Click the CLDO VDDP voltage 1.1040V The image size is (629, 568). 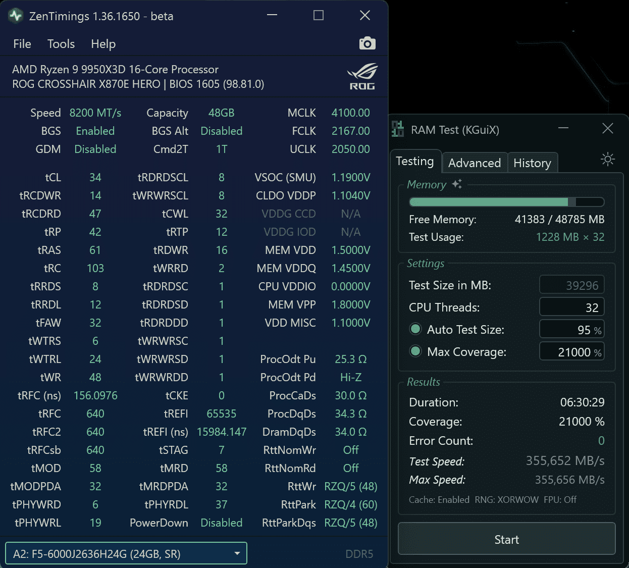point(351,195)
